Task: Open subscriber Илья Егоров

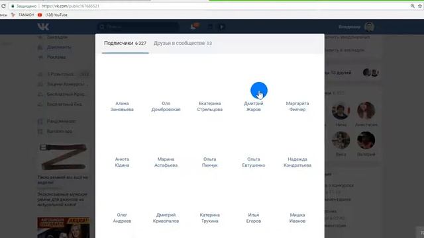Action: click(254, 218)
